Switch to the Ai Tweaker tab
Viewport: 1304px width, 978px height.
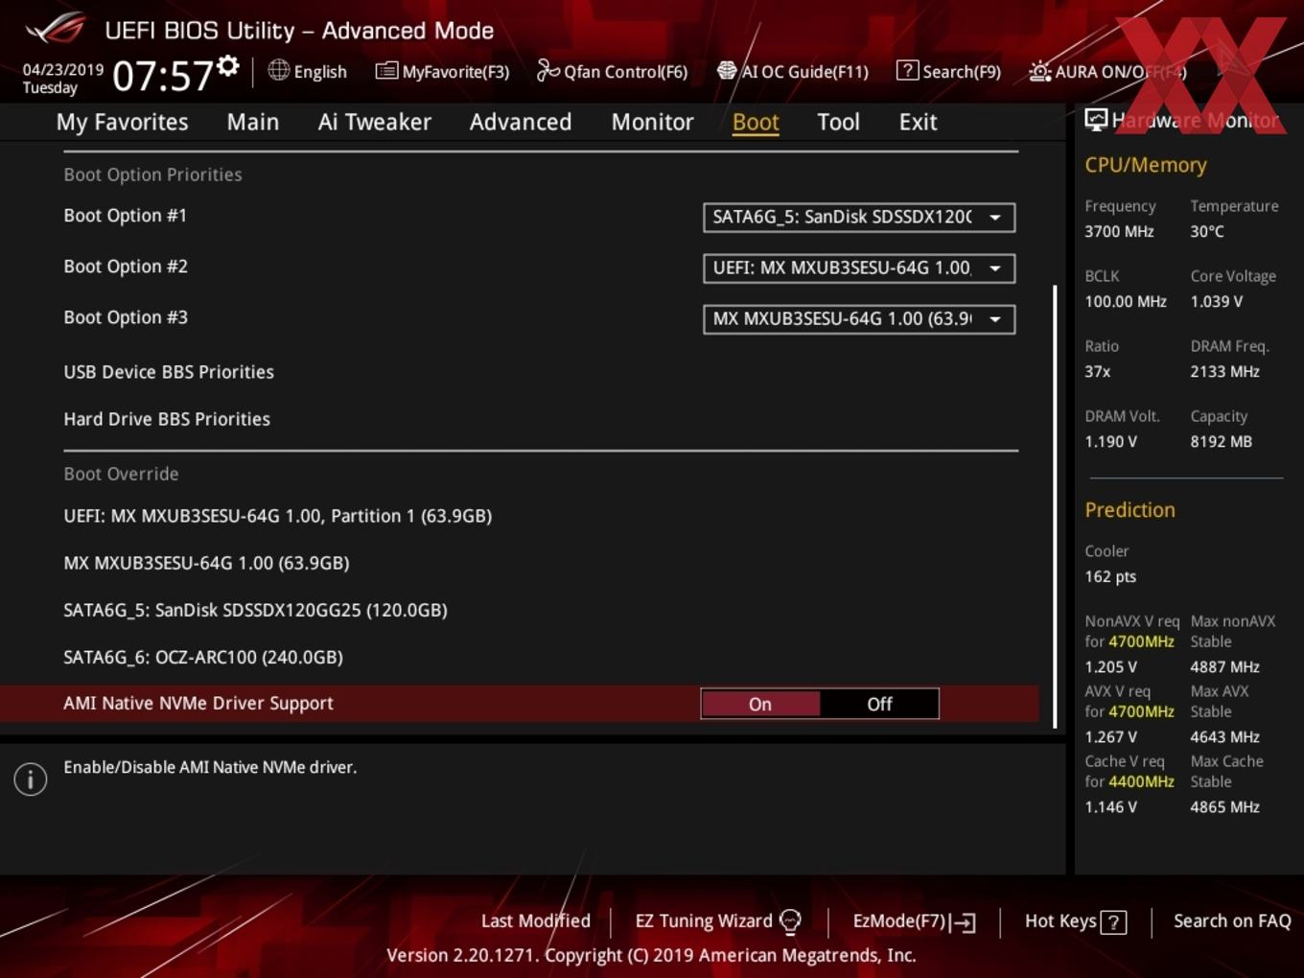click(x=374, y=122)
